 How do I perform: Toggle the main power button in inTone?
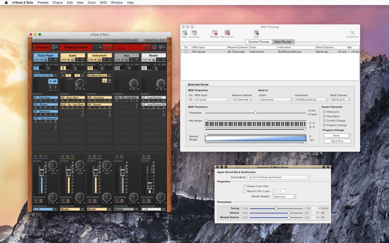pyautogui.click(x=145, y=47)
